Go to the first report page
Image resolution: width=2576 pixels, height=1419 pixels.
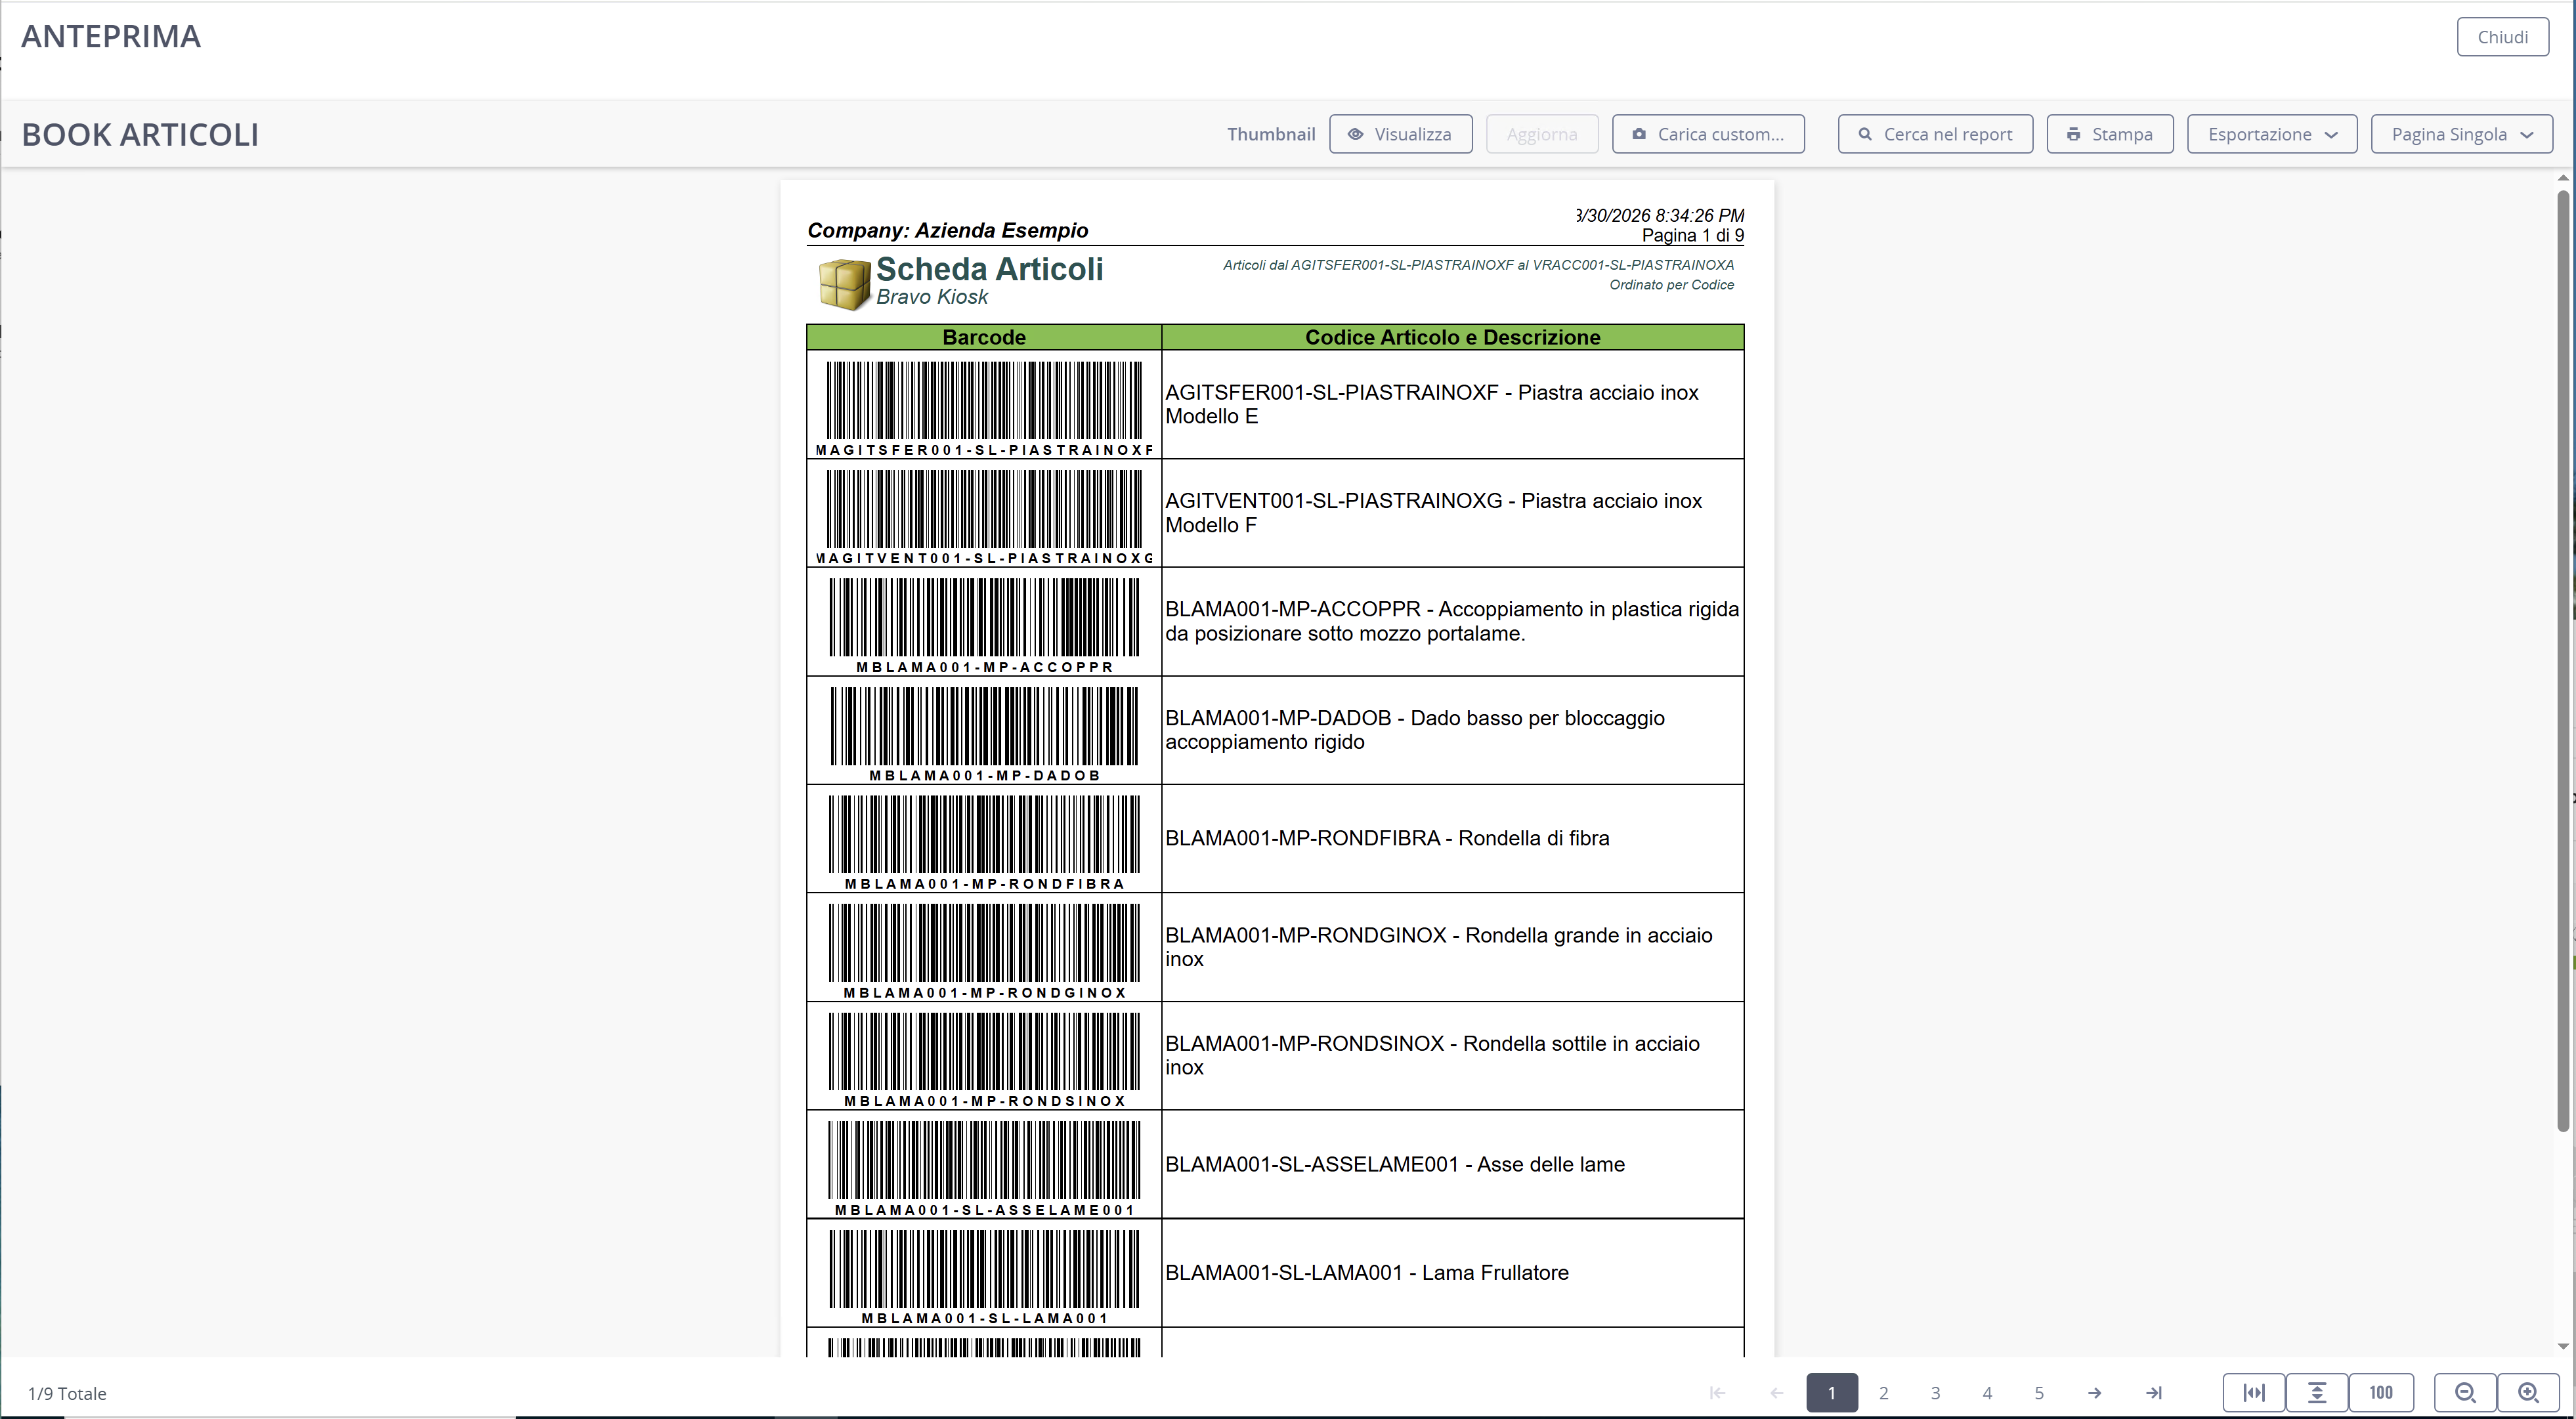[1717, 1392]
